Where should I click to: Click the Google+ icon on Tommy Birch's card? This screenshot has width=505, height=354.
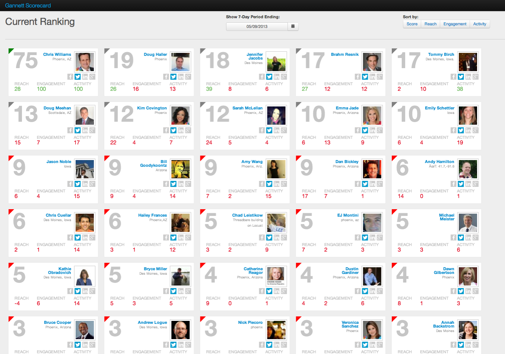[476, 77]
